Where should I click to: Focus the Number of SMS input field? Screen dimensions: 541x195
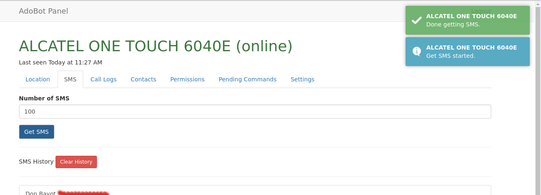point(255,112)
